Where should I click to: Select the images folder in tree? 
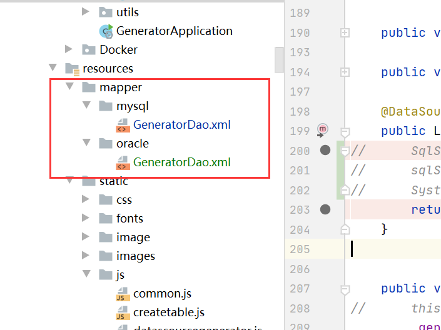pos(135,256)
